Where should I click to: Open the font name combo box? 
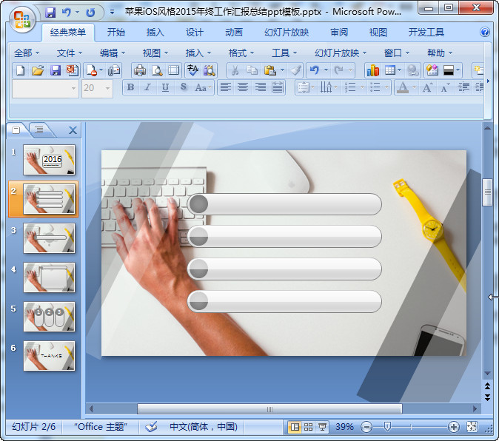(x=45, y=88)
